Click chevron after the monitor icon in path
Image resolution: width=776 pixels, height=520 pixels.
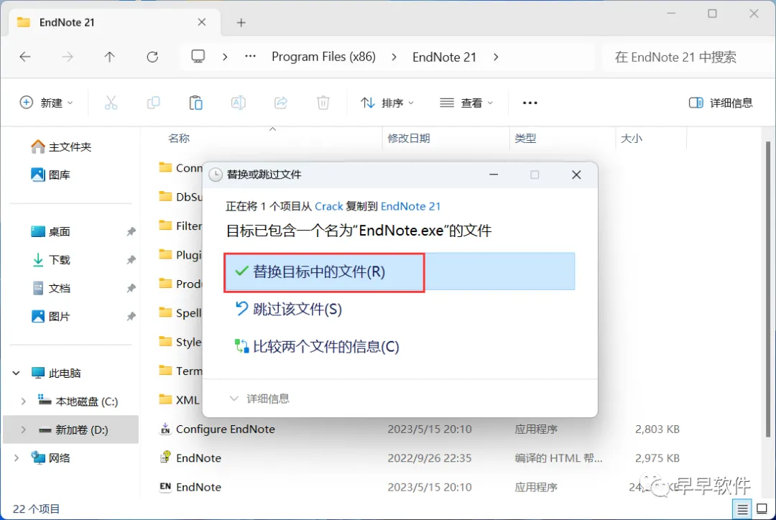[225, 57]
